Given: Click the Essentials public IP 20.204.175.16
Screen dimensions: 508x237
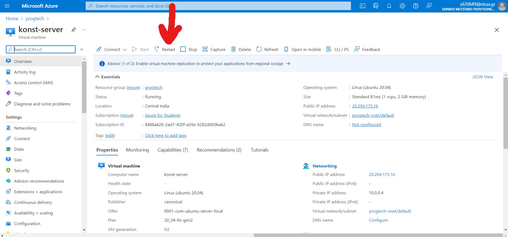Looking at the screenshot, I should pos(365,106).
